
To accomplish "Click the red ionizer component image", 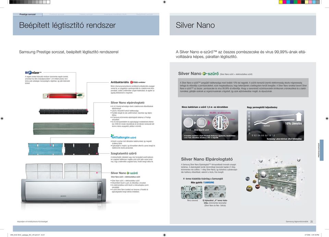I will tap(64, 96).
